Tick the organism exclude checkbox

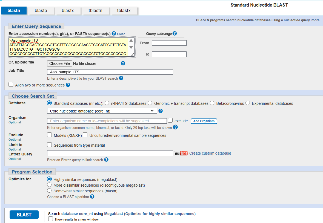pyautogui.click(x=170, y=120)
